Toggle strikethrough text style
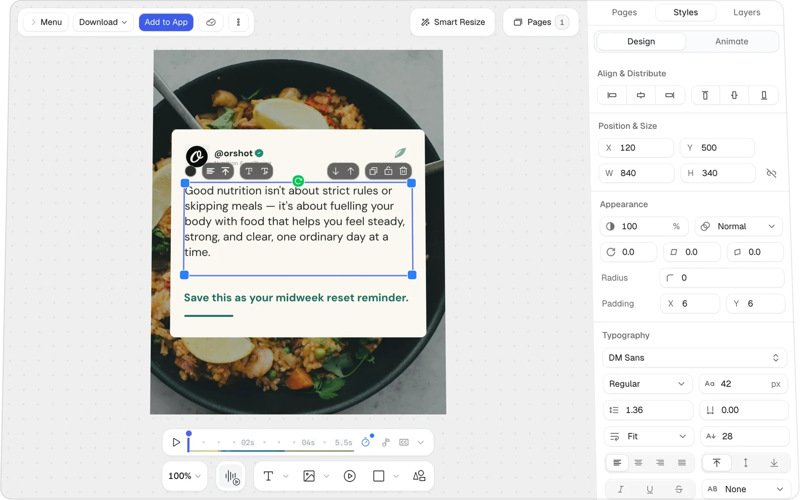800x500 pixels. click(679, 489)
